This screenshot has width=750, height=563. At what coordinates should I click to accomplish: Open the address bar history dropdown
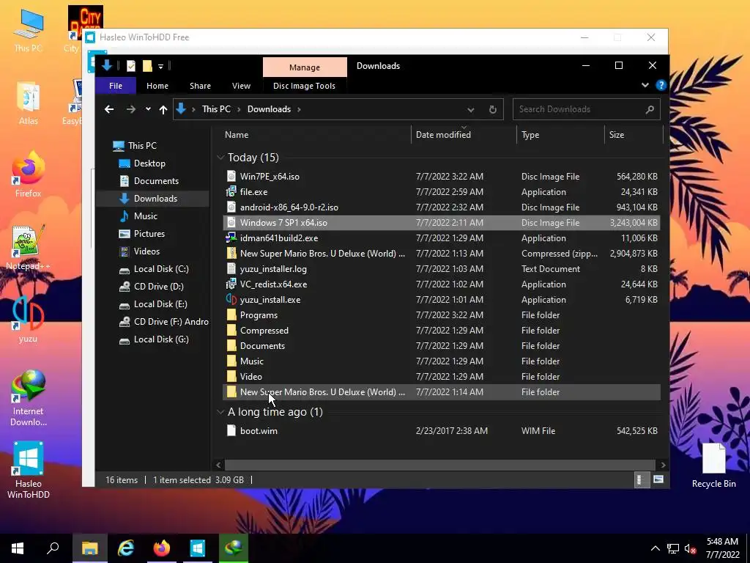pos(471,110)
